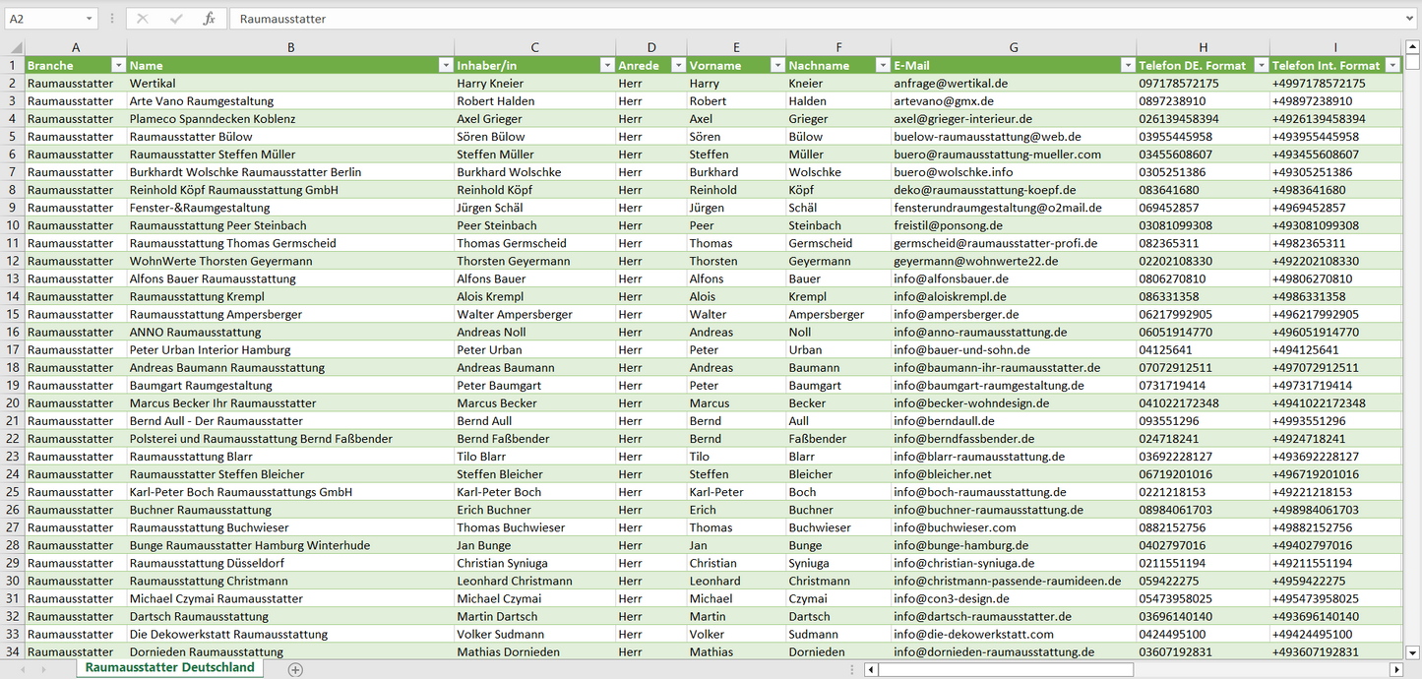Open the Branche column filter dropdown
Screen dimensions: 1422x679
(x=119, y=65)
